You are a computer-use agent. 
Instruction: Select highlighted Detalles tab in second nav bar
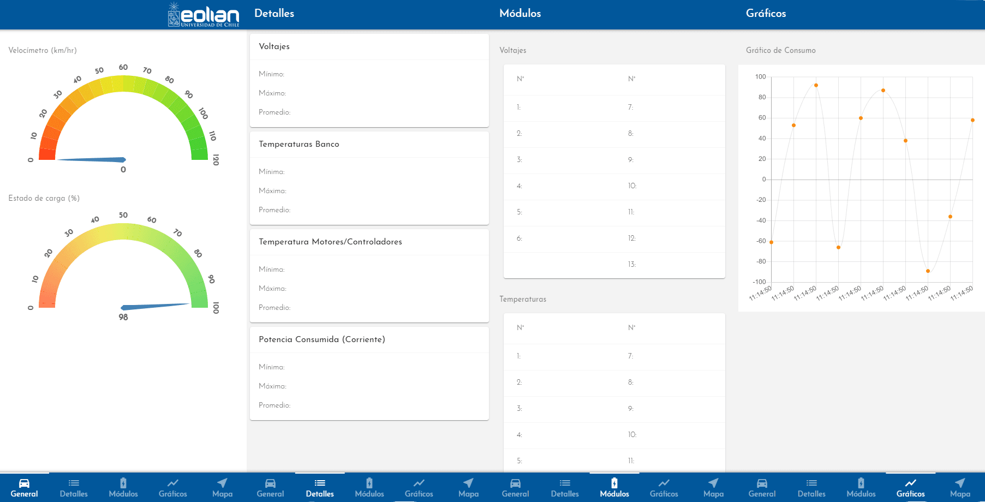(x=320, y=487)
